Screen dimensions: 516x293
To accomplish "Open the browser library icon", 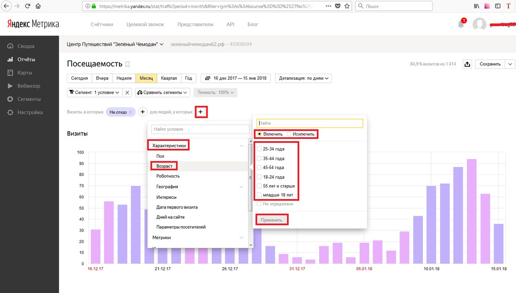I will pyautogui.click(x=477, y=6).
